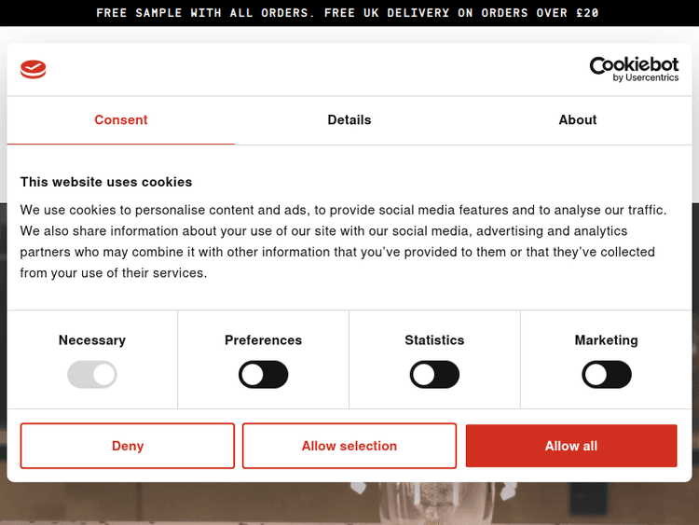
Task: Select the About tab
Action: click(577, 120)
